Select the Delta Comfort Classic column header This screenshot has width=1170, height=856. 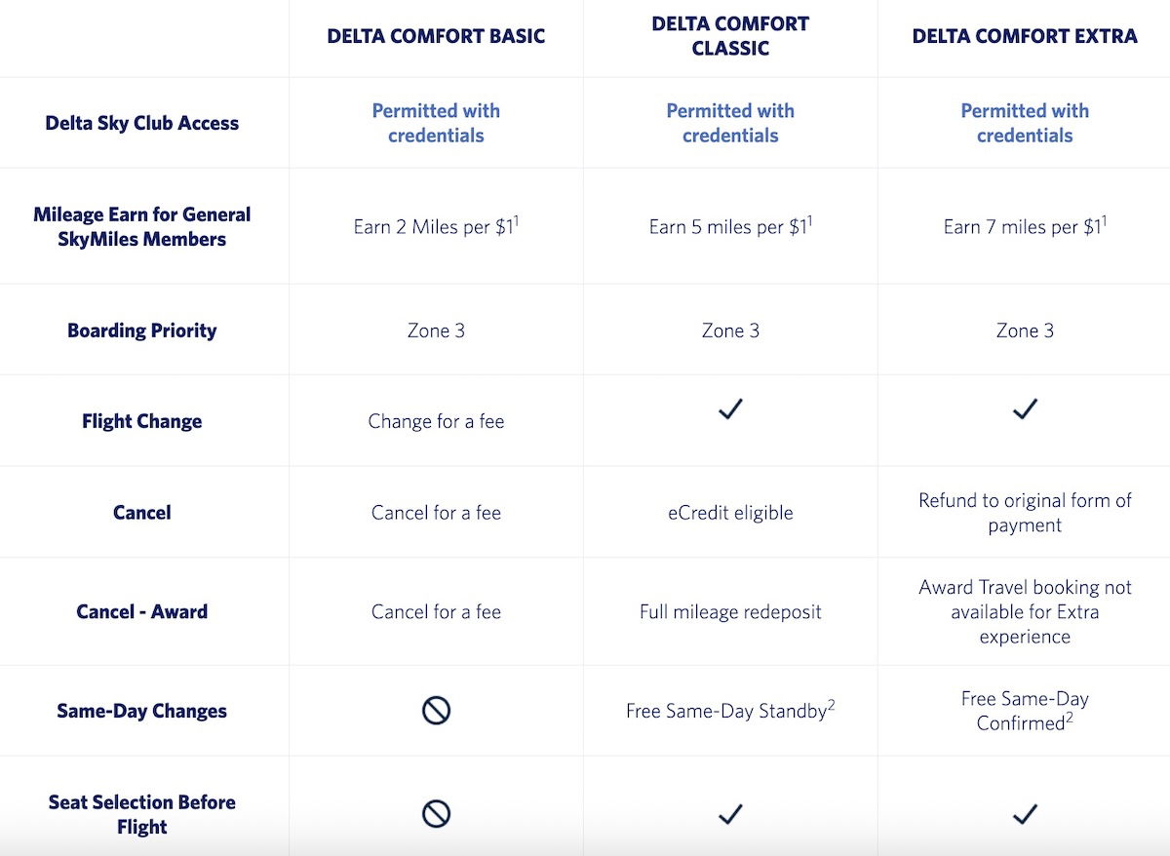click(730, 36)
